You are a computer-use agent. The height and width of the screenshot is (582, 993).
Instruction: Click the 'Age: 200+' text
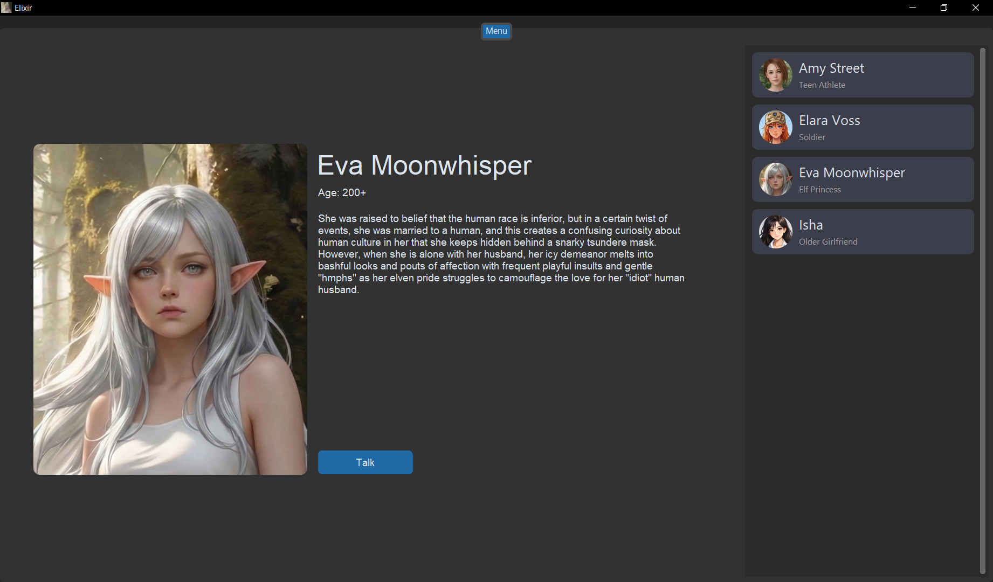coord(342,193)
